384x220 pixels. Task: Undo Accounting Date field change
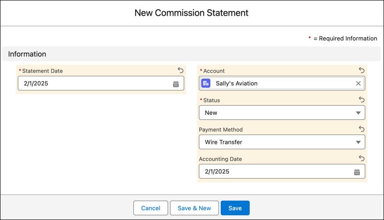tap(361, 158)
